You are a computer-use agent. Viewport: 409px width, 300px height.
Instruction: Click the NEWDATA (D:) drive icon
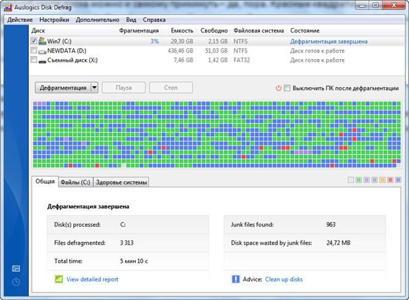43,52
